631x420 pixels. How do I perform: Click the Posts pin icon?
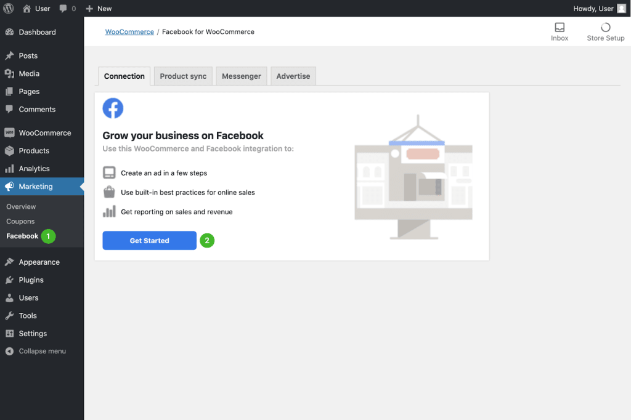10,55
